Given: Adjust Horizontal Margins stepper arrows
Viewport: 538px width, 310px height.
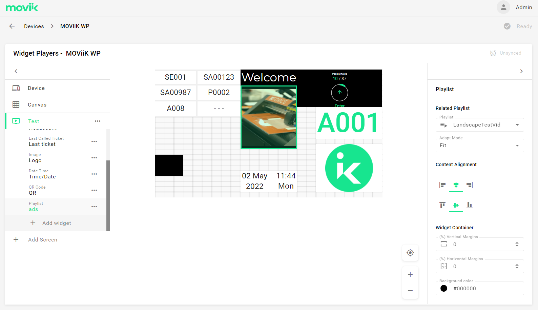Looking at the screenshot, I should coord(517,266).
